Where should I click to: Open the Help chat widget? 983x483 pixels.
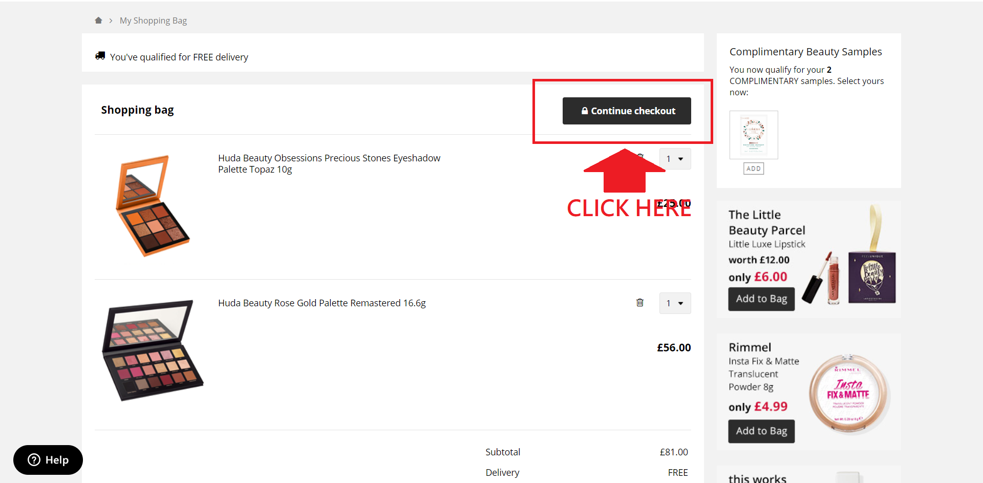[x=48, y=460]
